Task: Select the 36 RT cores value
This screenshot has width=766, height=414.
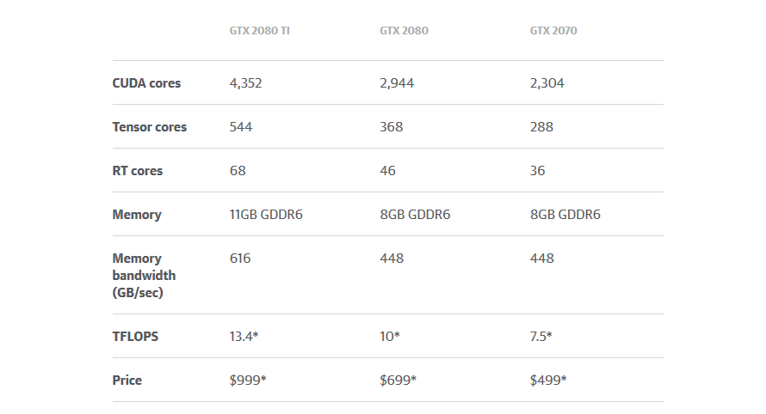Action: 537,171
